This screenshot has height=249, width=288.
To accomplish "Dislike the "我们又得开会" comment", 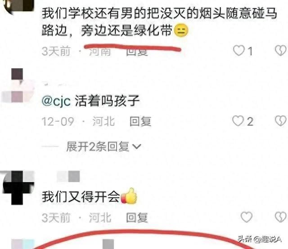I will coord(281,217).
